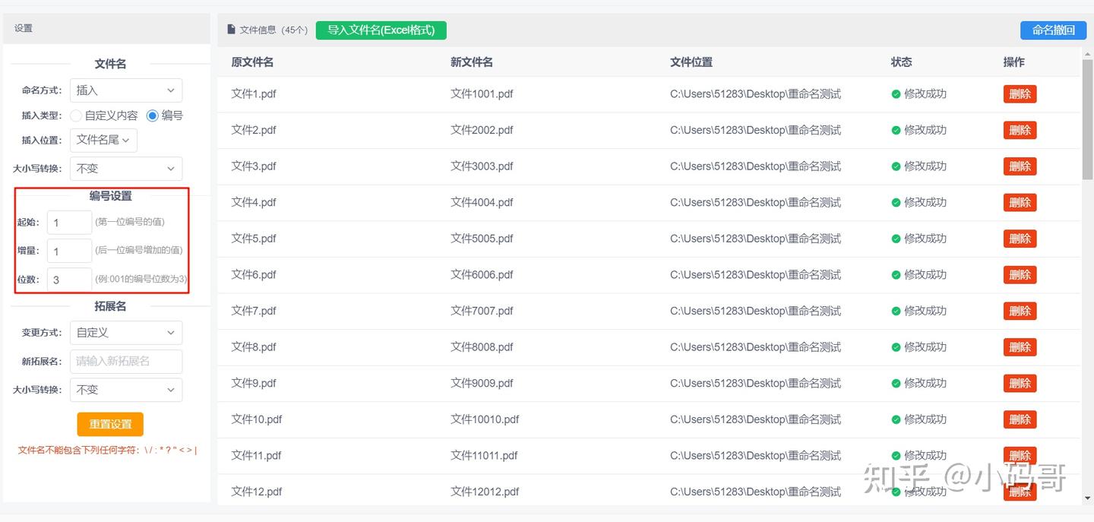This screenshot has width=1094, height=522.
Task: Expand the 插入位置 dropdown 文件名尾
Action: [x=103, y=140]
